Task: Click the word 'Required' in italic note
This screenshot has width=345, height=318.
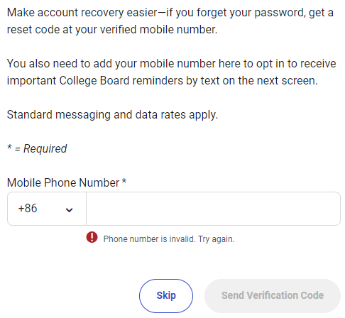Action: pos(45,149)
